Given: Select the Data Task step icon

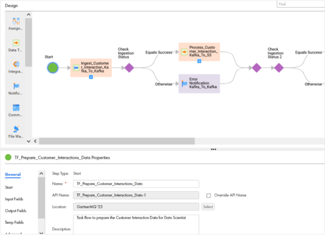Looking at the screenshot, I should click(x=16, y=43).
